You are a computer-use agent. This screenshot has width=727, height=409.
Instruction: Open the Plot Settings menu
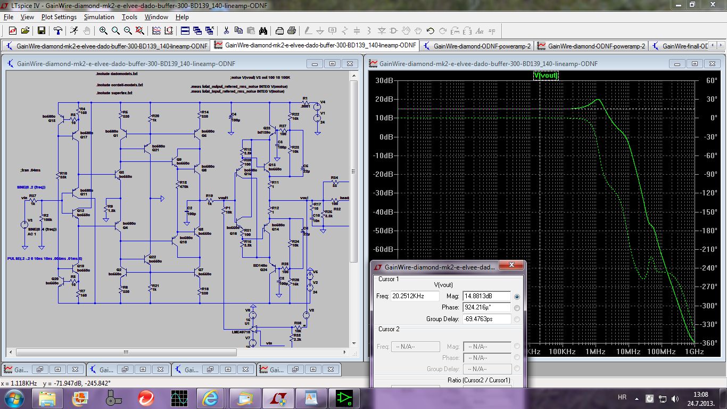point(59,17)
